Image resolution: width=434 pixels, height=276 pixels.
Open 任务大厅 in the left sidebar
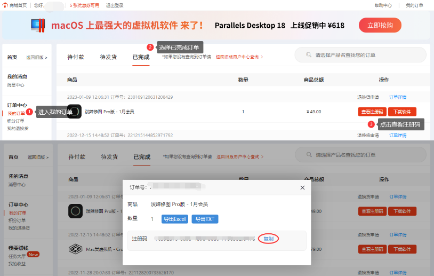pyautogui.click(x=16, y=256)
